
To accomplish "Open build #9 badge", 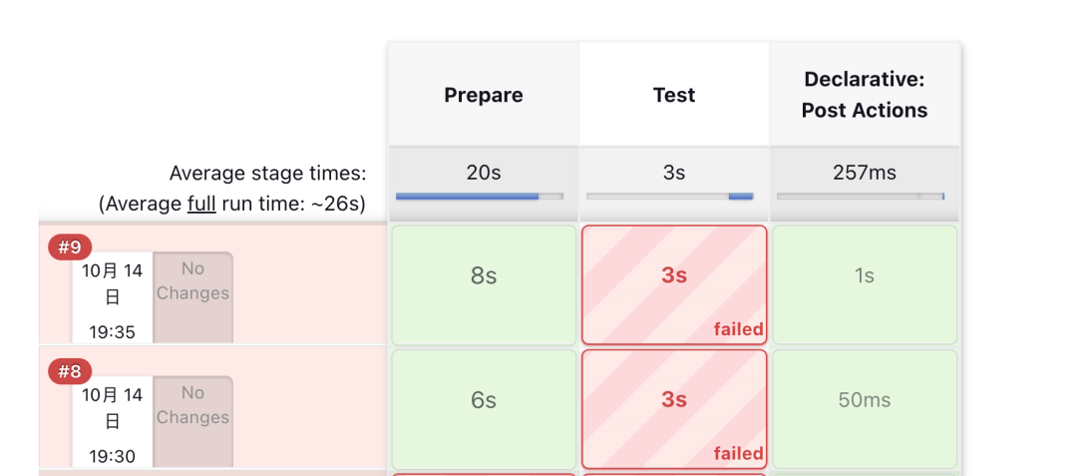I will tap(70, 247).
